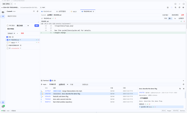This screenshot has height=113, width=187.
Task: Open search via magnifier icon
Action: coord(175,7)
